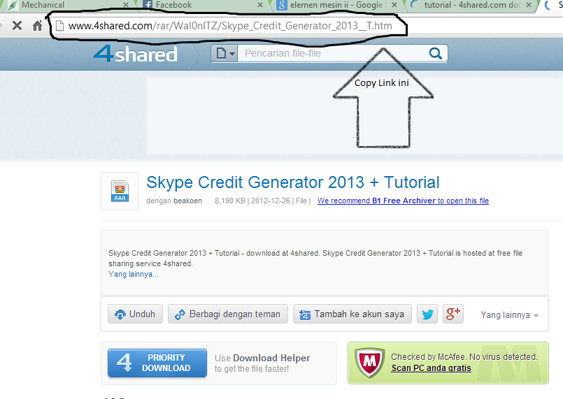Share the file on Google Plus
Viewport: 563px width, 399px height.
[x=452, y=314]
